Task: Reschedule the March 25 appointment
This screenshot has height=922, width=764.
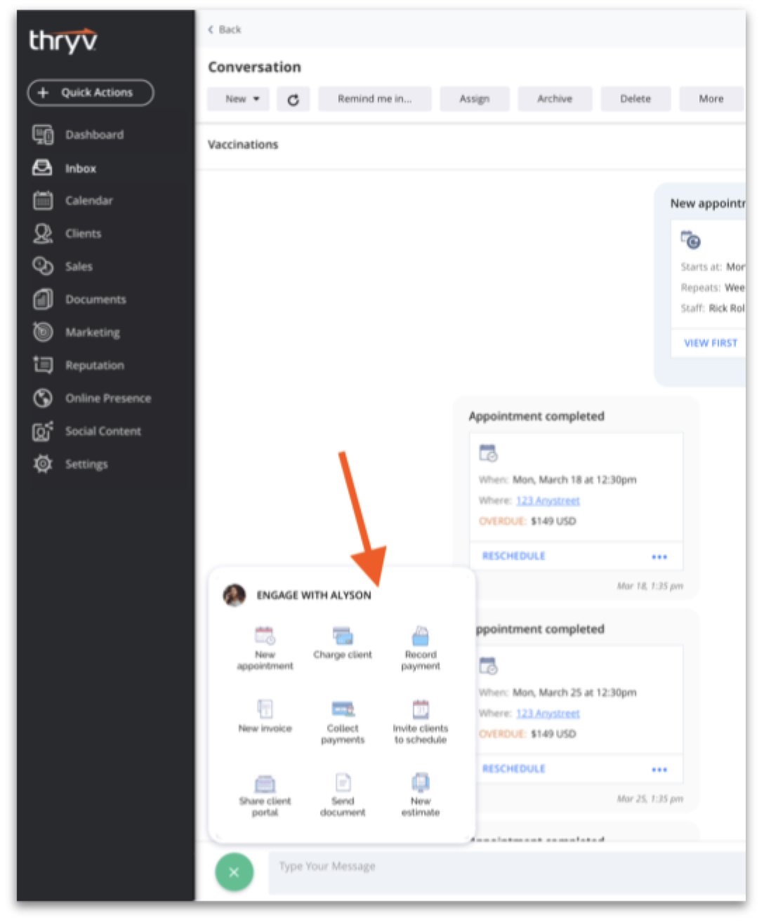Action: pyautogui.click(x=513, y=769)
